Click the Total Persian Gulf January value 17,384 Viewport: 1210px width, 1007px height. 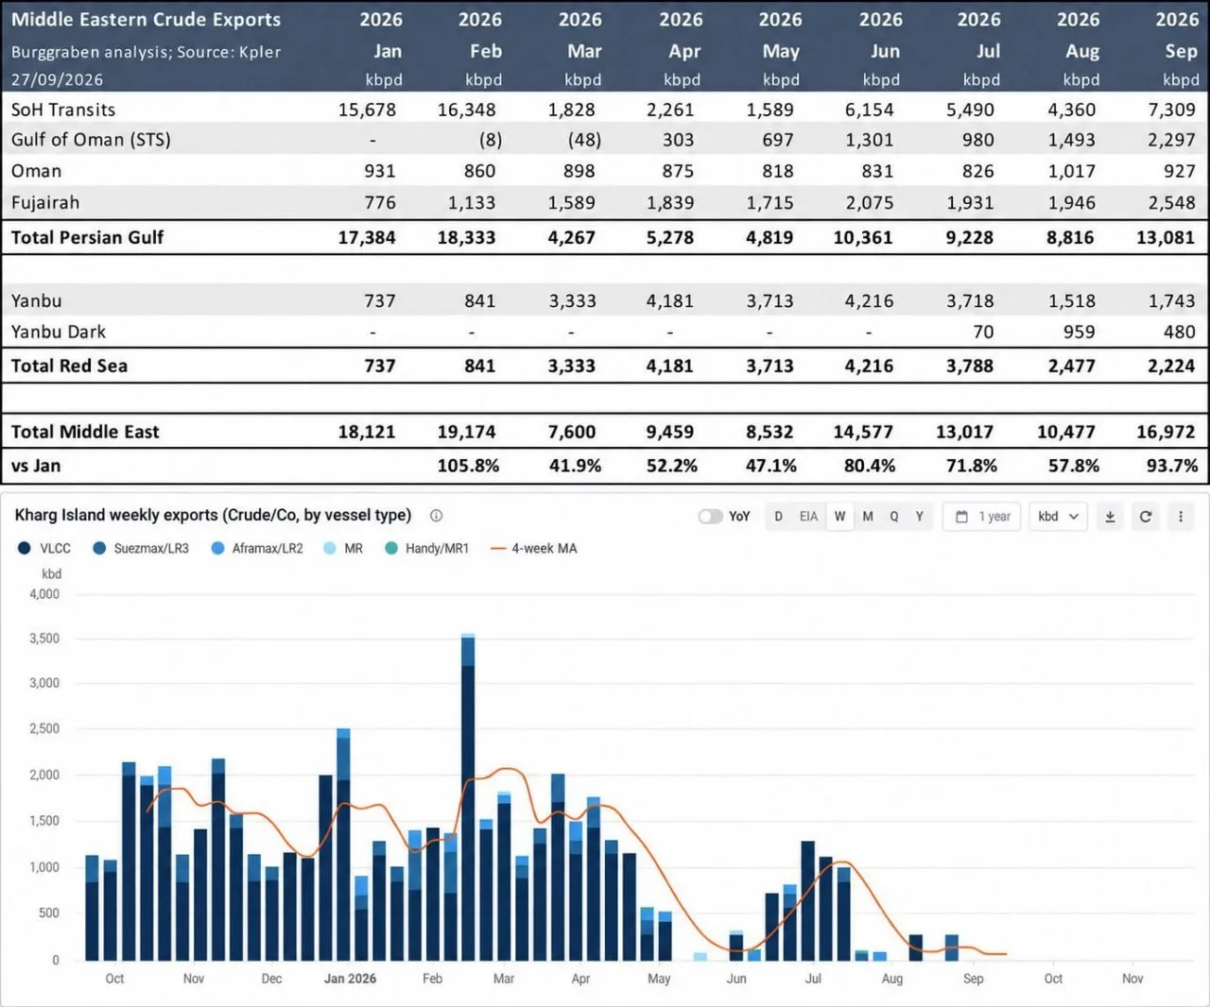coord(367,237)
